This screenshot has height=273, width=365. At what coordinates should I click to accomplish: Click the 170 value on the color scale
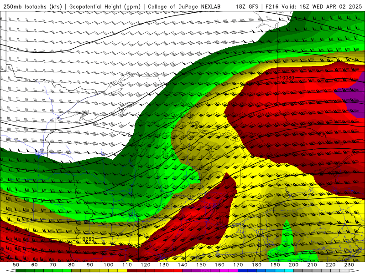coord(238,265)
